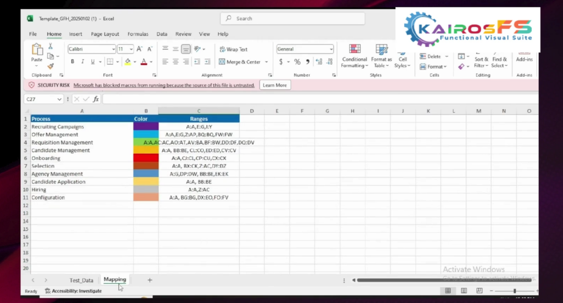Click the purple Recruiting Campaigns color cell
The width and height of the screenshot is (563, 303).
point(146,127)
